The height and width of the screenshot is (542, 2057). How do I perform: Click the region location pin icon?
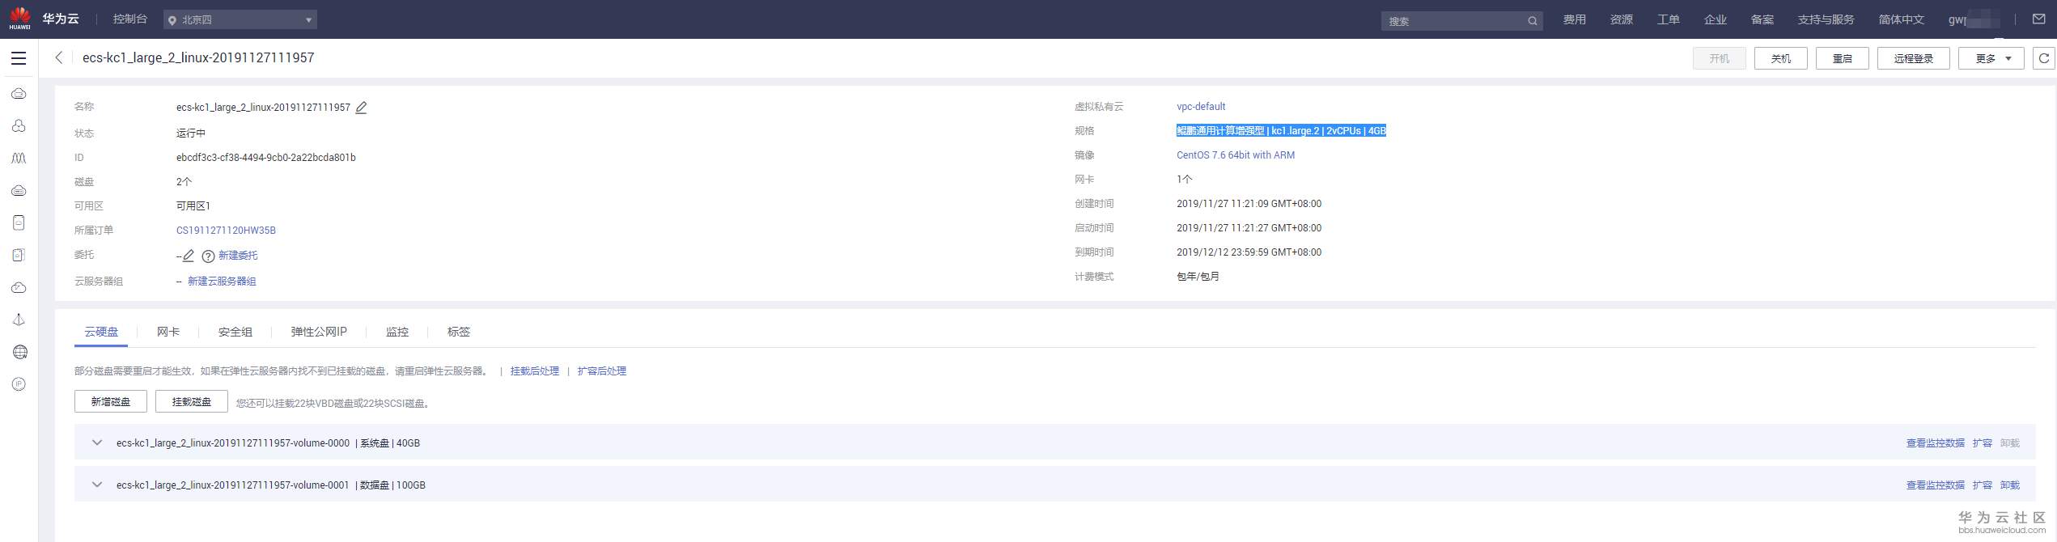point(172,20)
